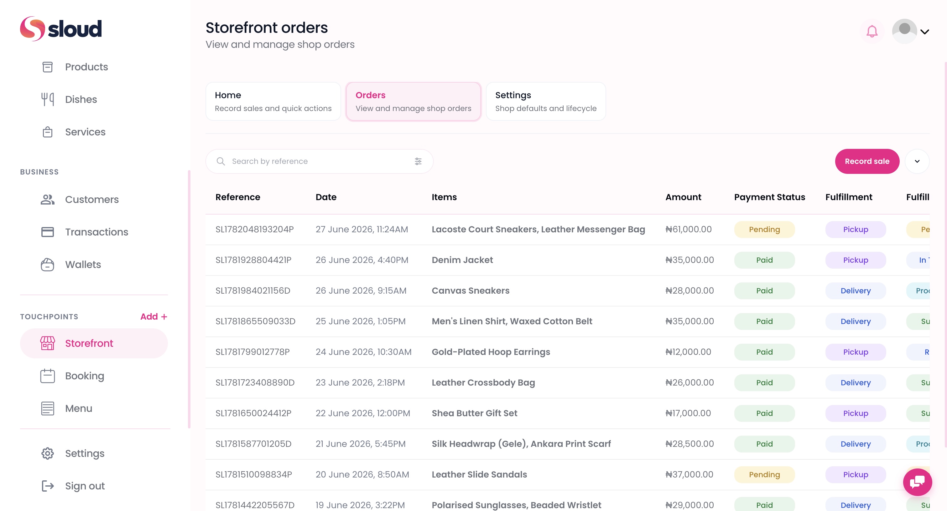Open sidebar Settings label
947x511 pixels.
[85, 453]
